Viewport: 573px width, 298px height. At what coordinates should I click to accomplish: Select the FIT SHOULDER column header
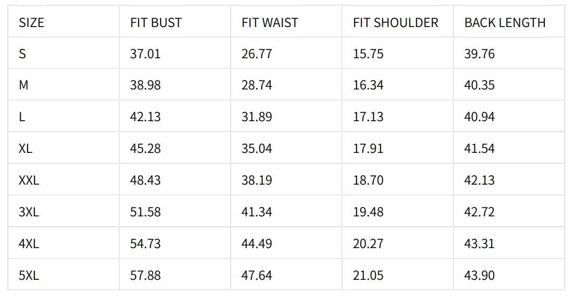pos(395,23)
